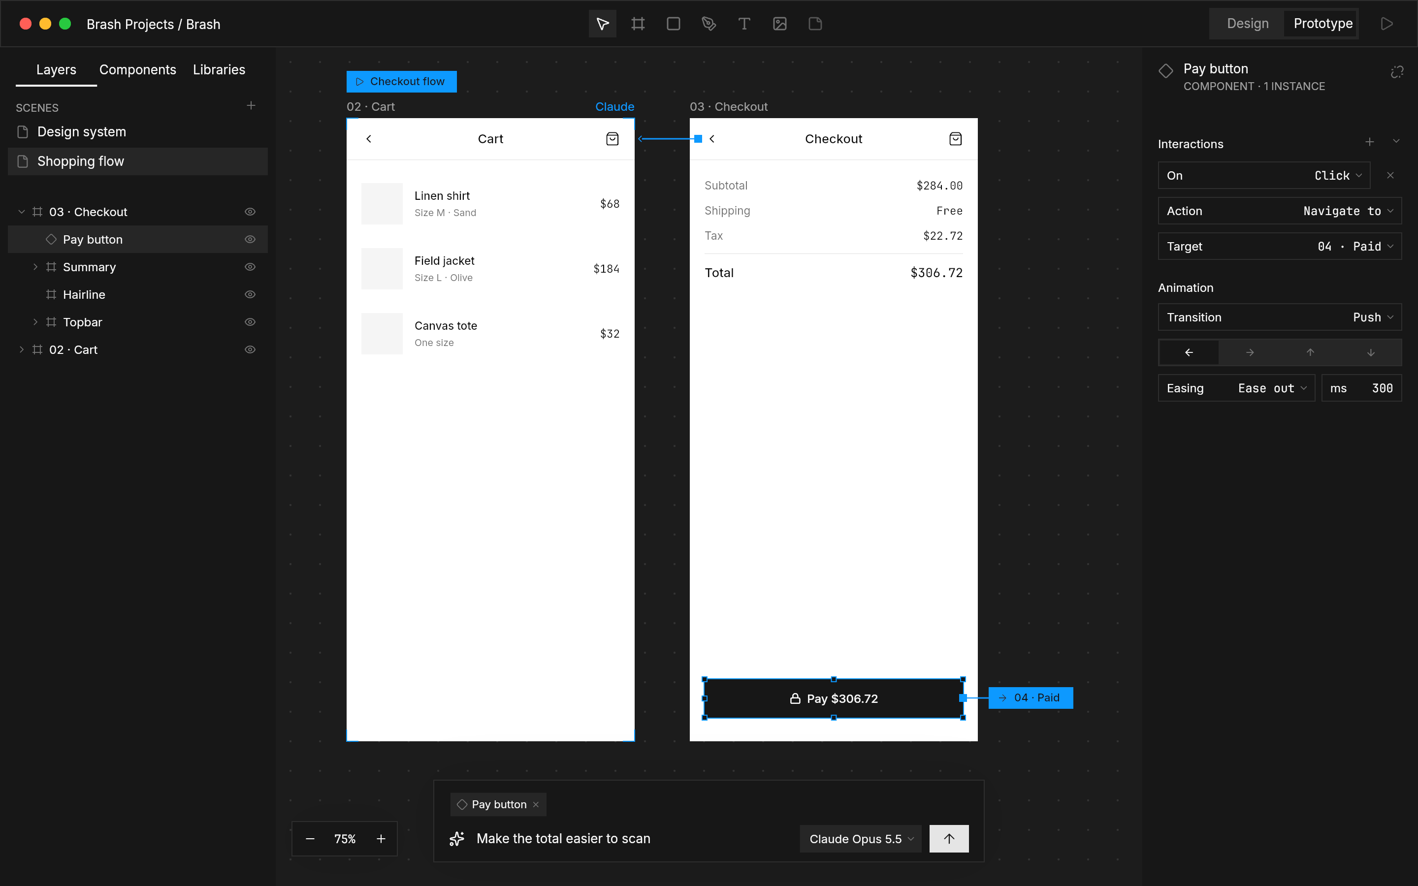Screen dimensions: 1418x886
Task: Send the AI prompt with arrow button
Action: click(x=949, y=839)
